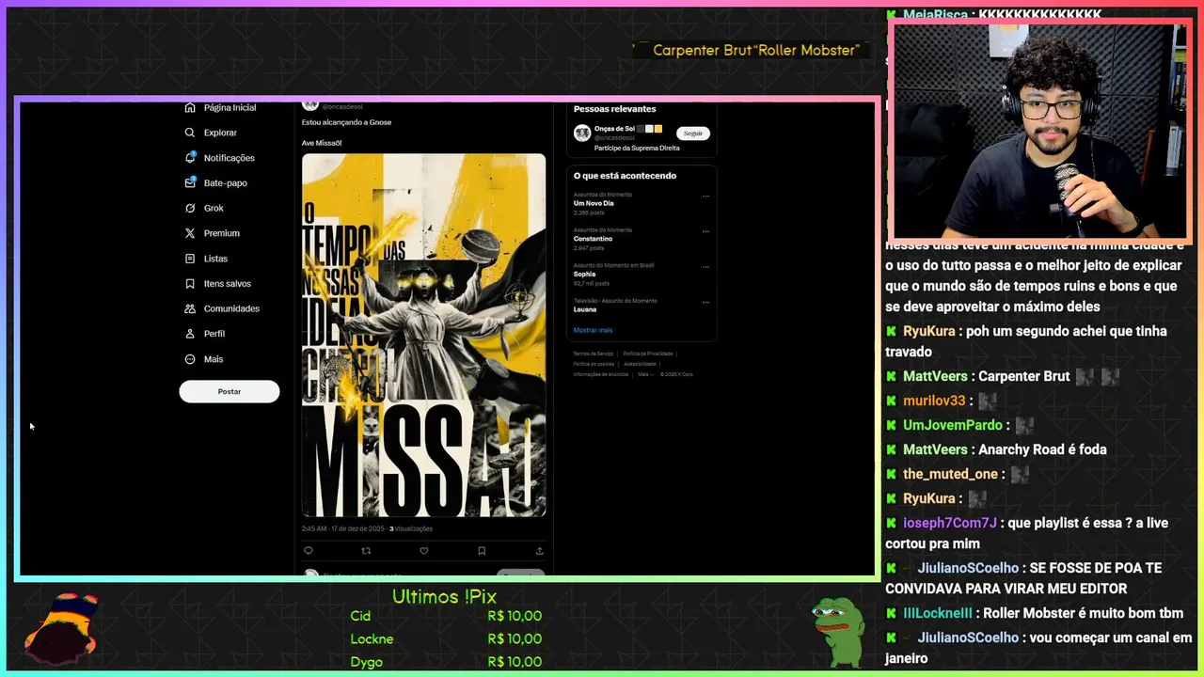This screenshot has height=677, width=1204.
Task: Open the Notificações bell icon
Action: click(x=190, y=158)
